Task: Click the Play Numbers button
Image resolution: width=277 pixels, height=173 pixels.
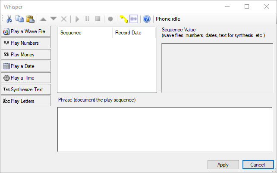Action: [26, 43]
